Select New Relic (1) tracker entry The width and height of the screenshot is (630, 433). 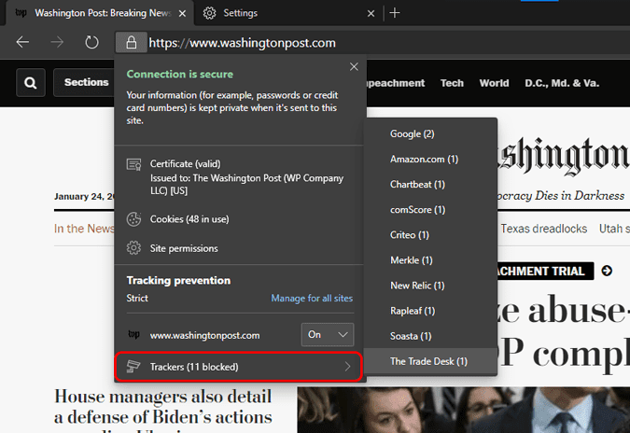(x=430, y=286)
